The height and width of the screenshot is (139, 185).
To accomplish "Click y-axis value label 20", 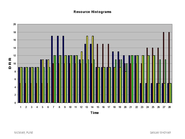I will tap(14, 24).
